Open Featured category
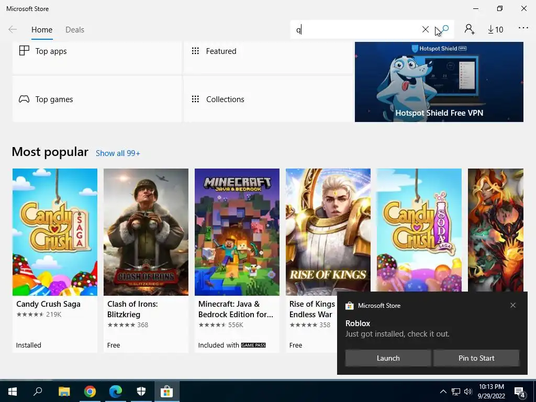 click(x=268, y=58)
